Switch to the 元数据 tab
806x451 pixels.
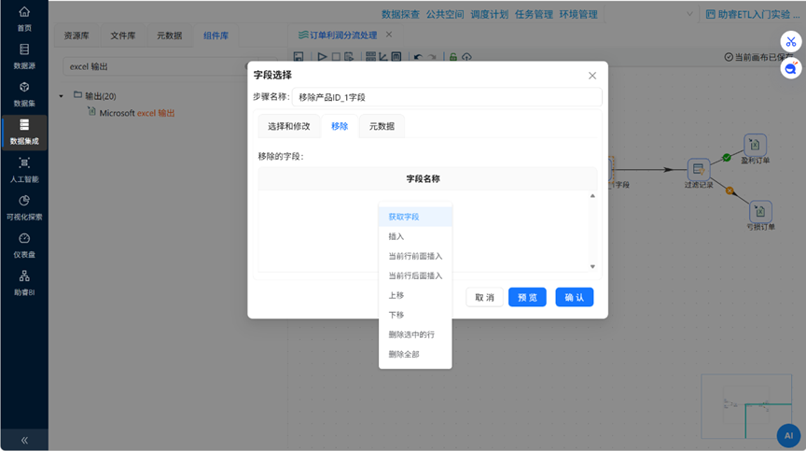(382, 126)
